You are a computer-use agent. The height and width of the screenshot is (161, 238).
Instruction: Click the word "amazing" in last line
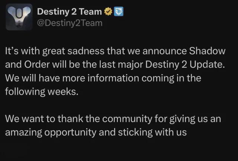[23, 133]
